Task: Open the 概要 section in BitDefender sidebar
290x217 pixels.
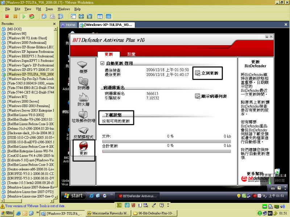Action: 83,67
